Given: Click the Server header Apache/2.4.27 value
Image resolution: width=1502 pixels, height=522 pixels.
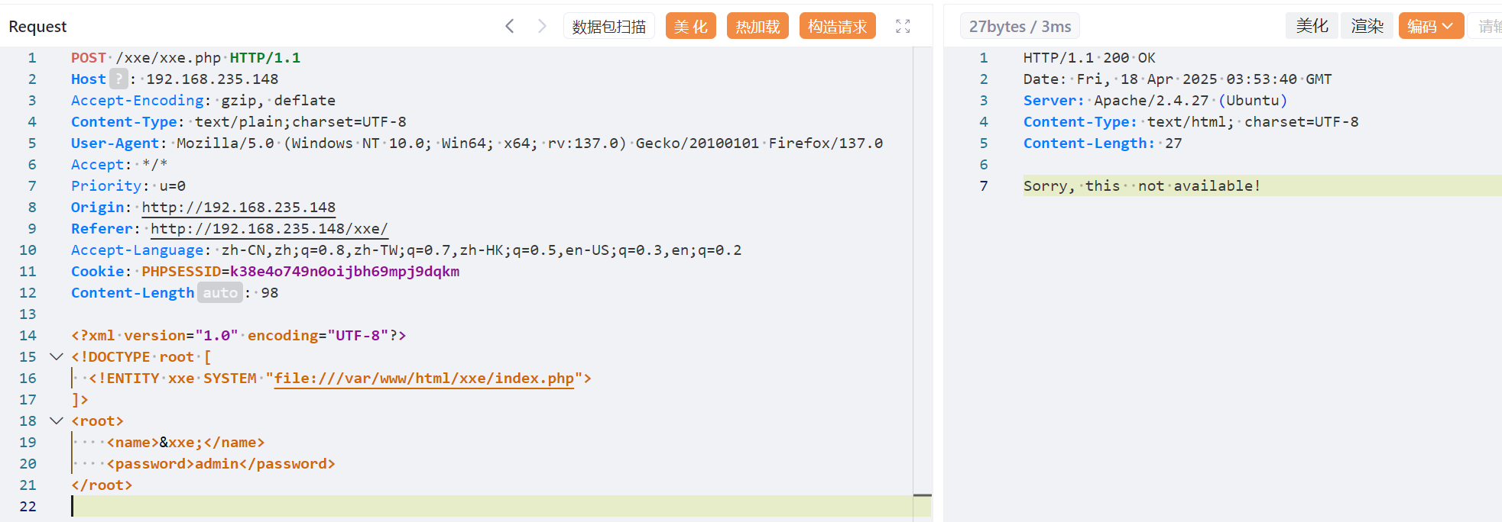Looking at the screenshot, I should point(1190,101).
